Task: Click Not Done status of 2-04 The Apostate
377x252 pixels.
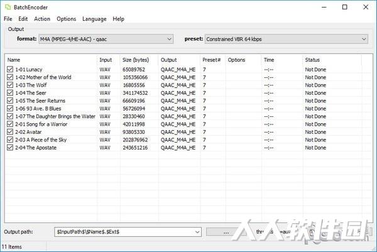Action: tap(315, 148)
